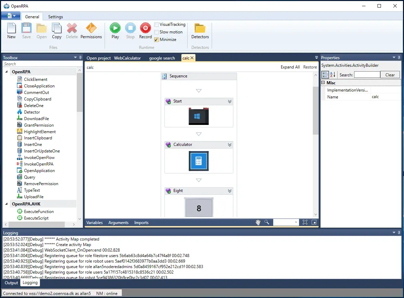The height and width of the screenshot is (298, 404).
Task: Select the DeleteOne activity
Action: [34, 106]
